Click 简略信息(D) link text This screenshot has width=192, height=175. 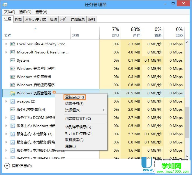click(22, 166)
